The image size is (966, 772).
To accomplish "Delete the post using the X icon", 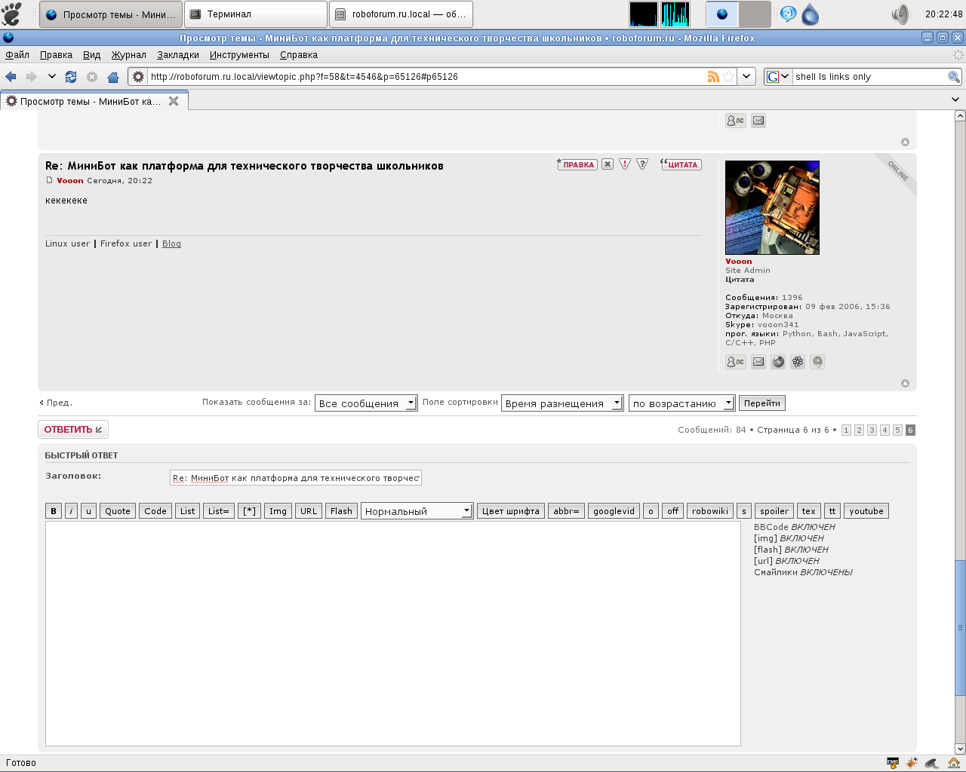I will tap(608, 164).
